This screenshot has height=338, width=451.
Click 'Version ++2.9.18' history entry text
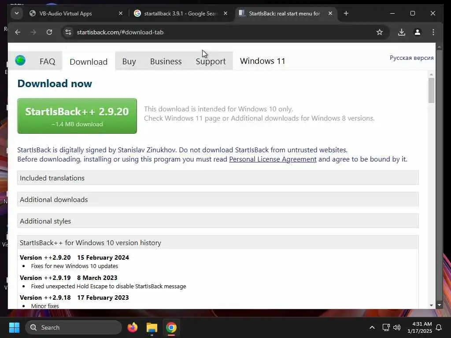[x=45, y=298]
